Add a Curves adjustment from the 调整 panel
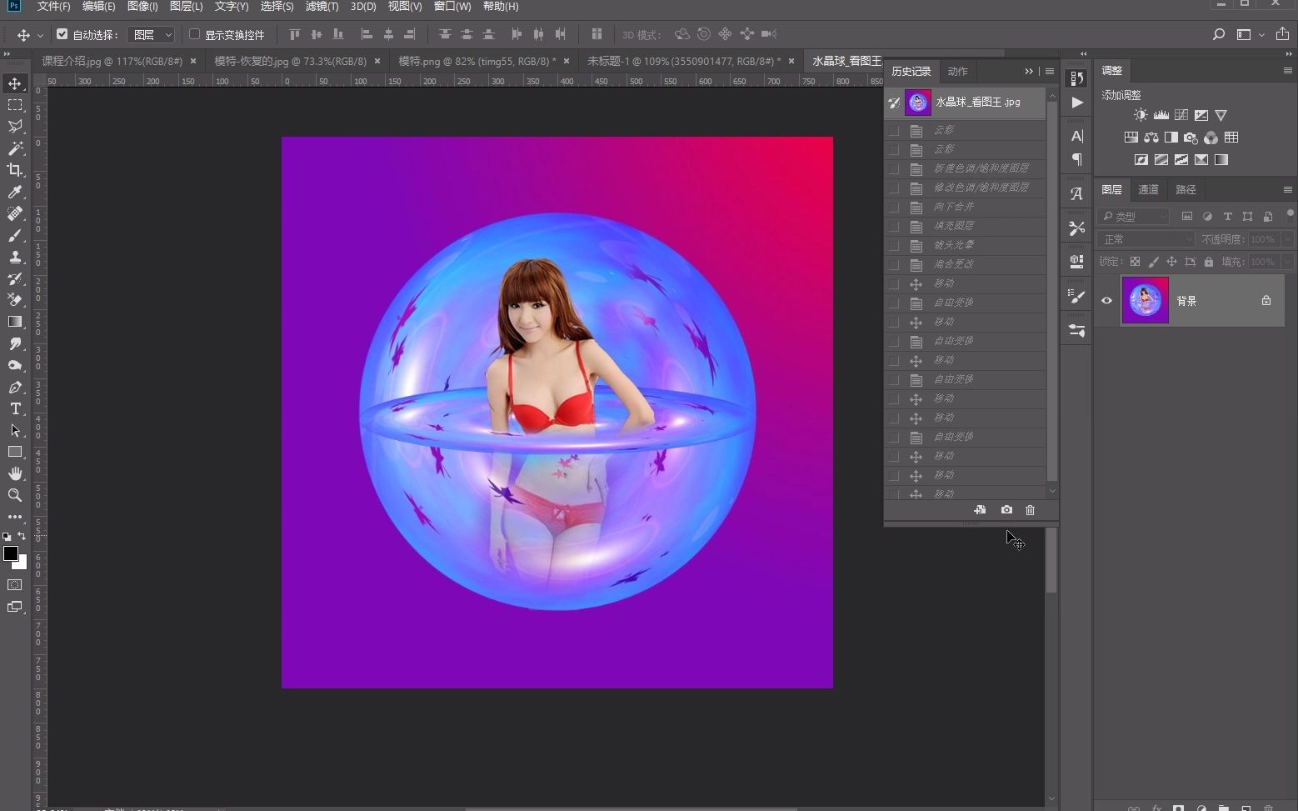Viewport: 1298px width, 811px height. tap(1181, 115)
